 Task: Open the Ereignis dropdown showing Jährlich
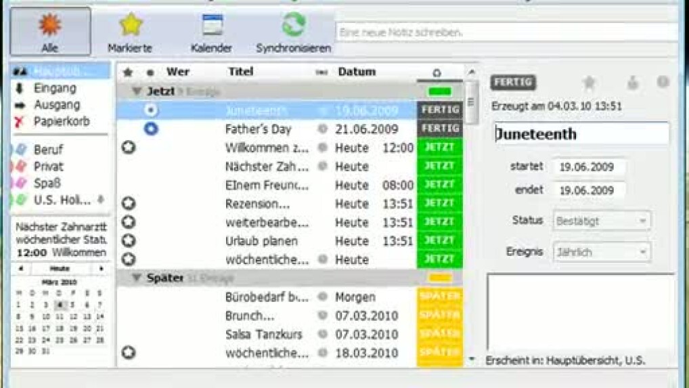coord(602,252)
